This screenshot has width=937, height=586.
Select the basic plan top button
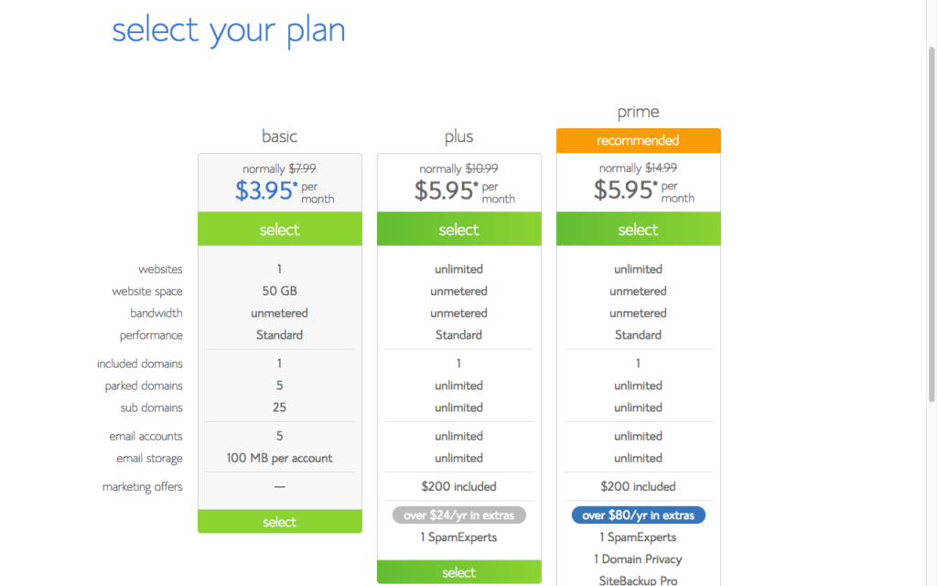tap(280, 229)
